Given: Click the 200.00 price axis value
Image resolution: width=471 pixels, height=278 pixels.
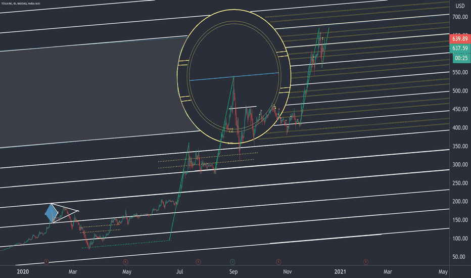Looking at the screenshot, I should (460, 201).
